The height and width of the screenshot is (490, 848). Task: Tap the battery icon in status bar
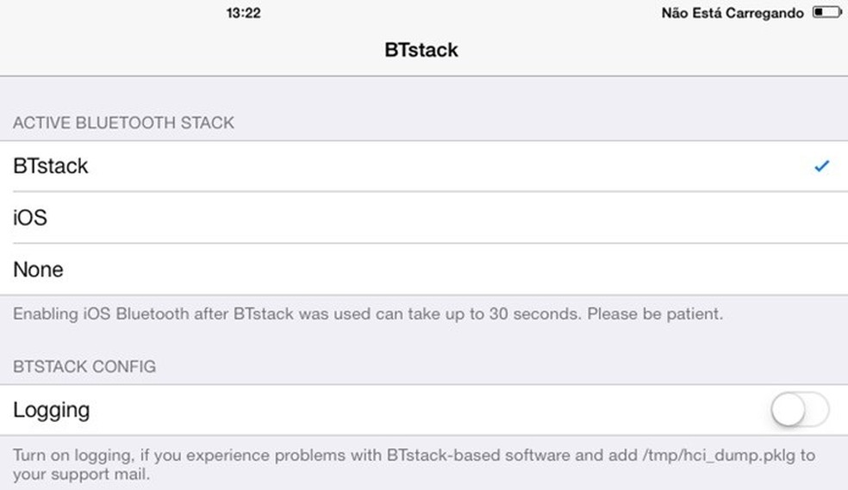(827, 12)
